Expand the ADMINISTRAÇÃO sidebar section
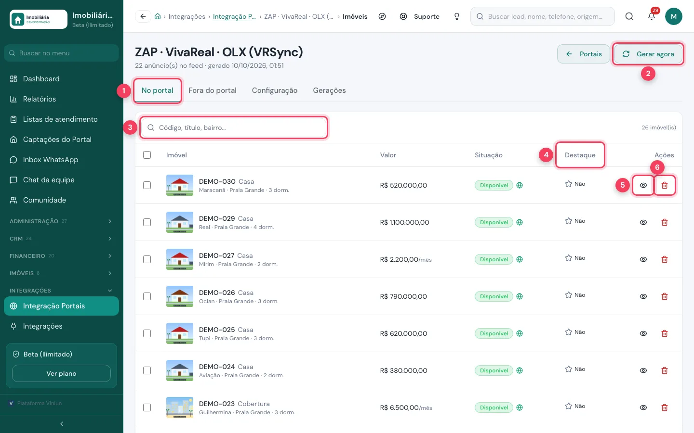 61,221
